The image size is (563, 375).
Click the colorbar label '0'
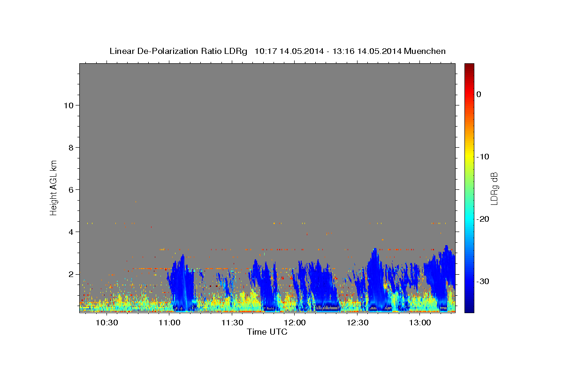coord(479,94)
